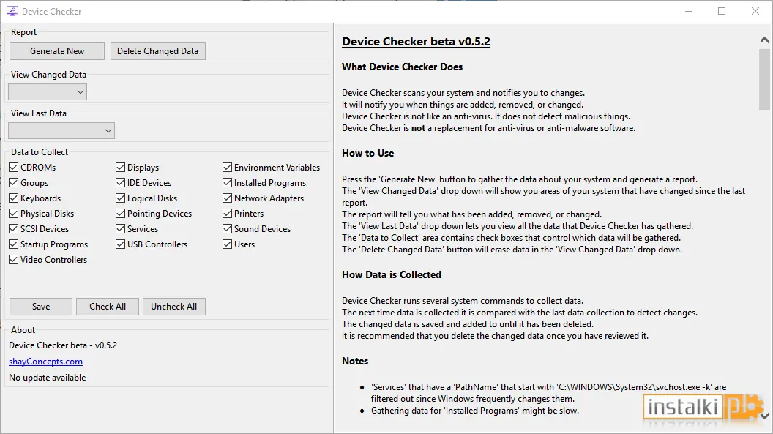Toggle the Users checkbox
Viewport: 773px width, 434px height.
(x=227, y=244)
